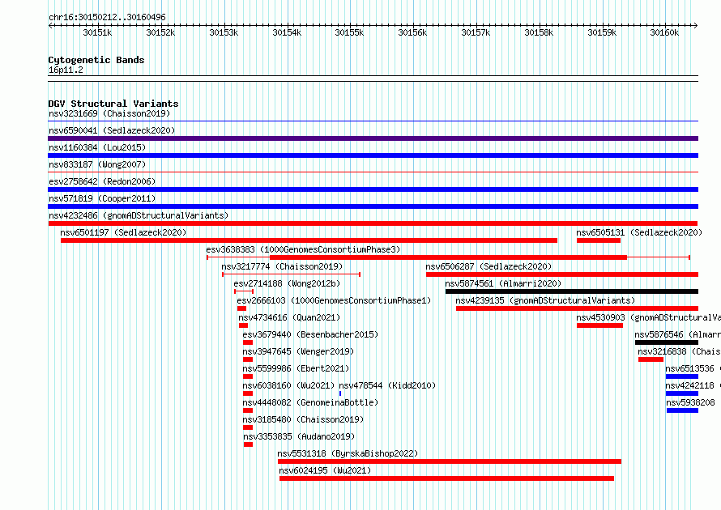Click the nsv3231669 (Chaisson2019) variant label
The width and height of the screenshot is (721, 510).
pos(109,113)
